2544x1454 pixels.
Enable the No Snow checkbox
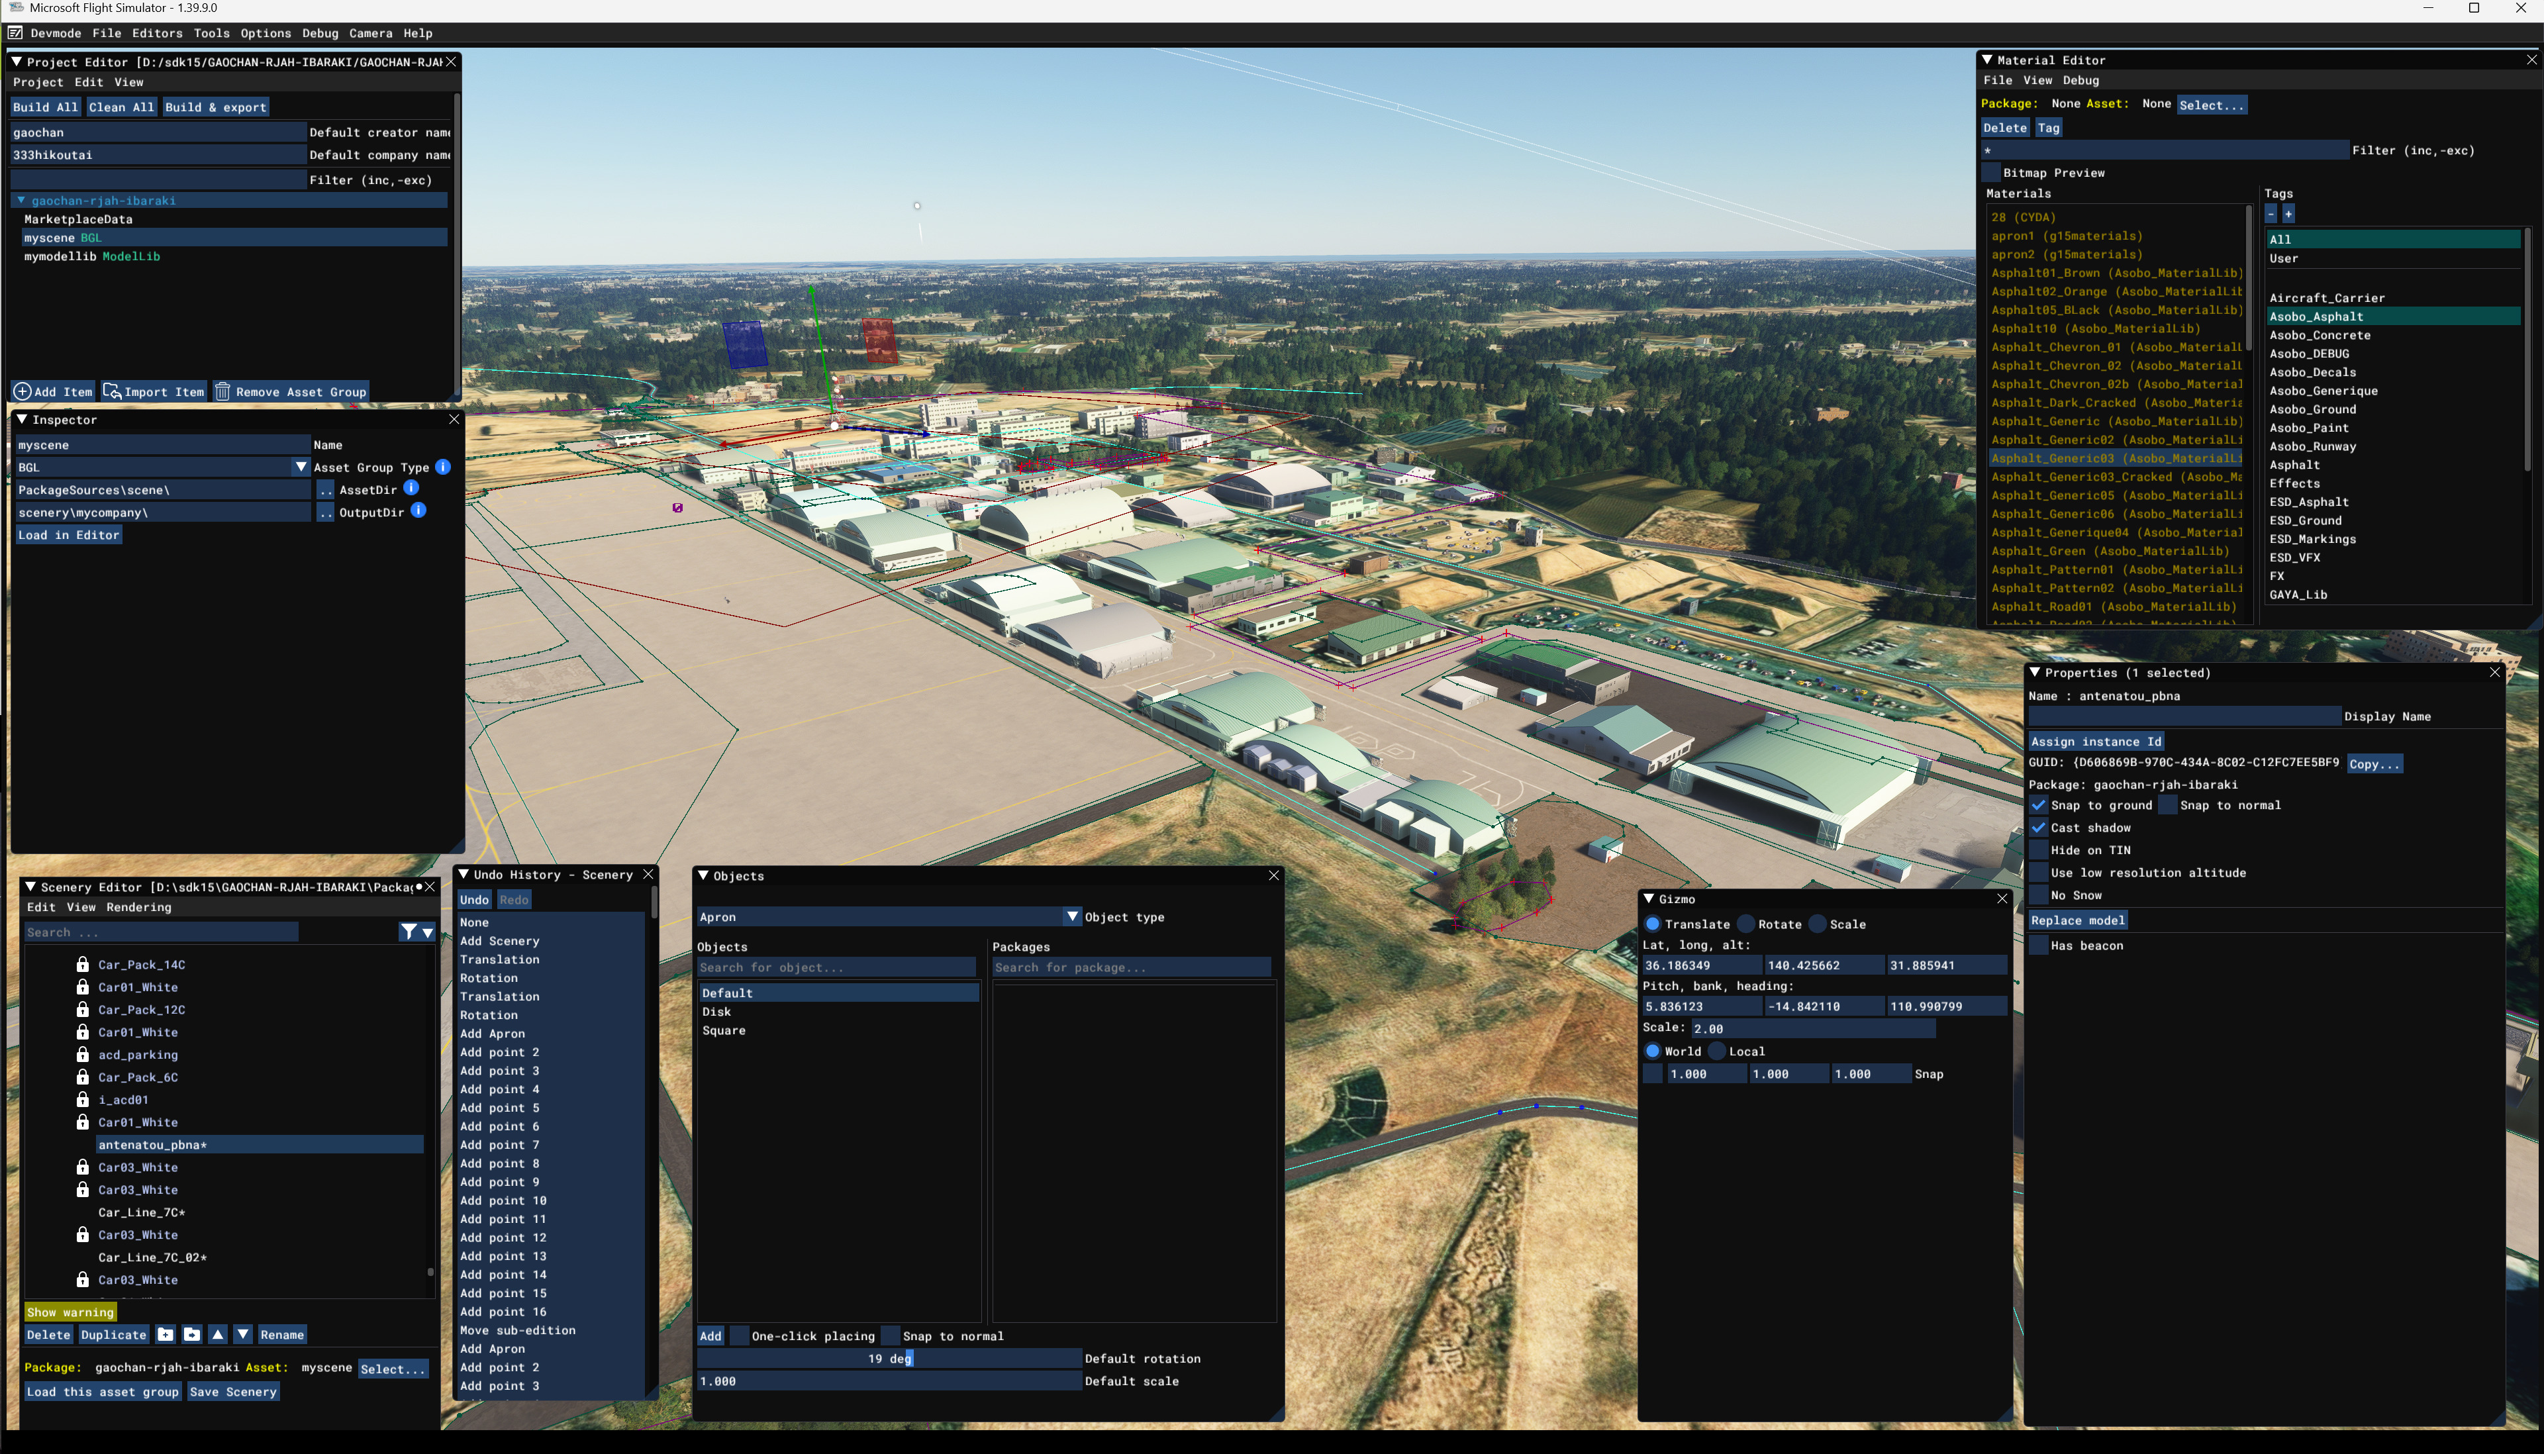2039,895
